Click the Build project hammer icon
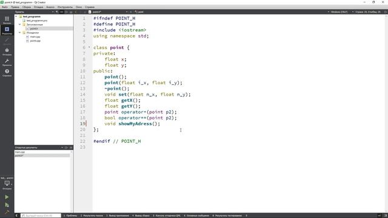 [x=7, y=212]
